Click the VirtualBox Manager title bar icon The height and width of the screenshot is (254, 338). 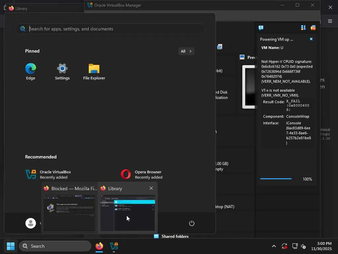[x=90, y=5]
